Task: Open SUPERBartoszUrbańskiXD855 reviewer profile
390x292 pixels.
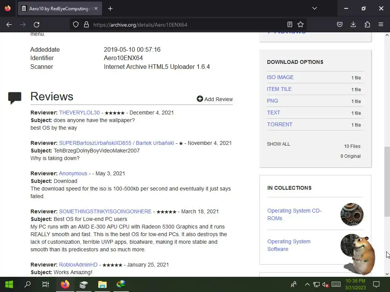Action: click(117, 143)
